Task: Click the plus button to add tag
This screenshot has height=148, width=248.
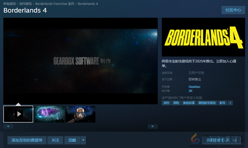Action: 230,103
